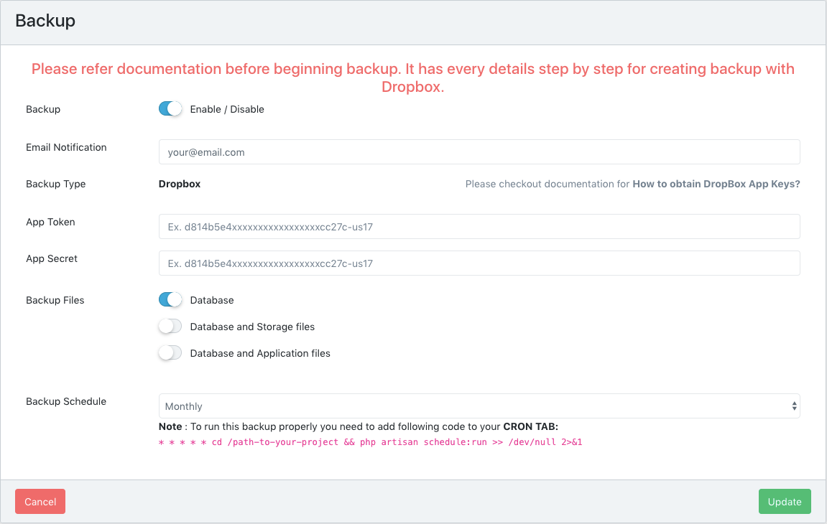Focus the App Token text field
This screenshot has width=827, height=524.
pyautogui.click(x=479, y=226)
